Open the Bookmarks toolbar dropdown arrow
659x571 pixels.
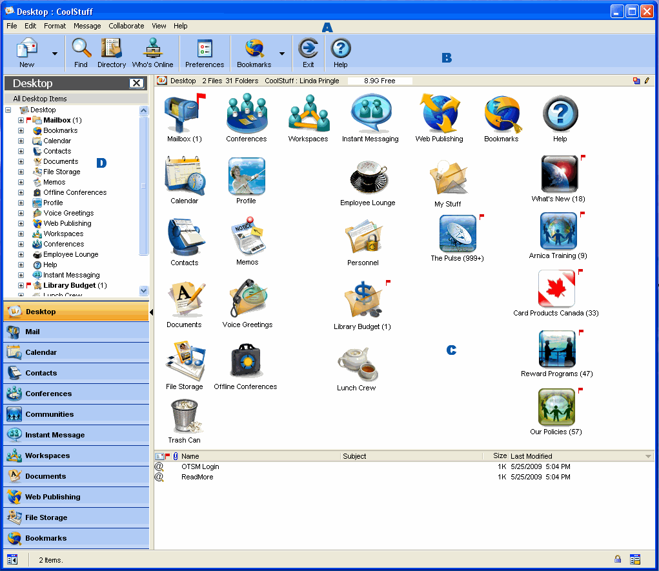coord(281,54)
